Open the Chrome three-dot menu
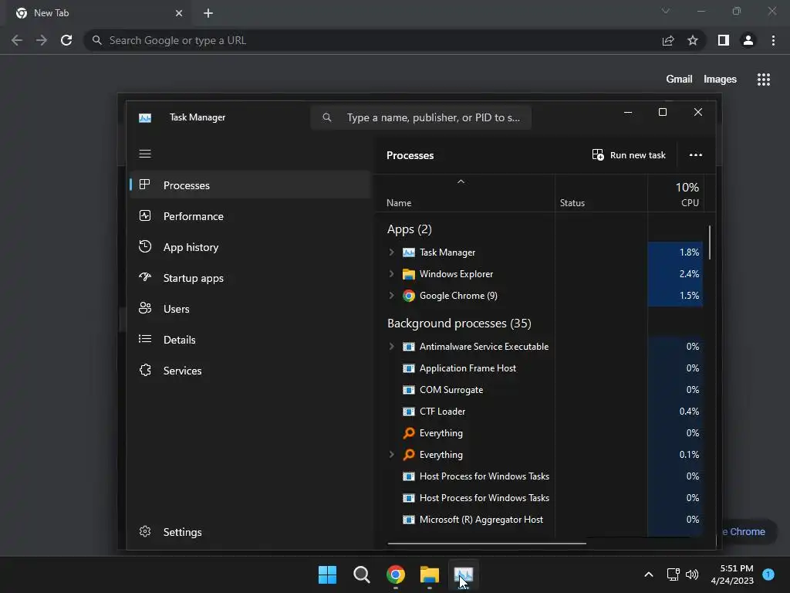 click(773, 40)
